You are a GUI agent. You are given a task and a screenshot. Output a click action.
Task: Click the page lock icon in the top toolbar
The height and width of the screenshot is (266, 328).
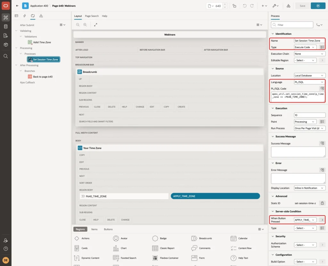click(234, 6)
